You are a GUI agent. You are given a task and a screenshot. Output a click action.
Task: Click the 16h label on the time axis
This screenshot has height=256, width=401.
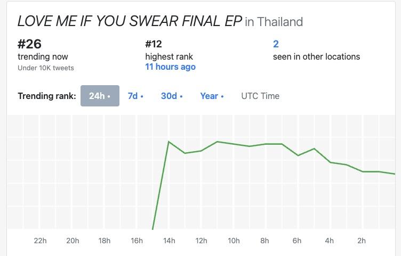(x=137, y=241)
